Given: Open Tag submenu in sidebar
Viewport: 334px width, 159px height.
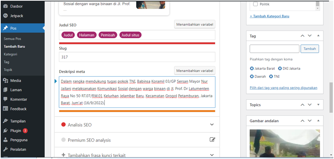Looking at the screenshot, I should pyautogui.click(x=7, y=62).
